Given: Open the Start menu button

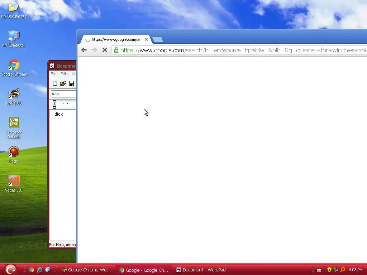Looking at the screenshot, I should (10, 270).
